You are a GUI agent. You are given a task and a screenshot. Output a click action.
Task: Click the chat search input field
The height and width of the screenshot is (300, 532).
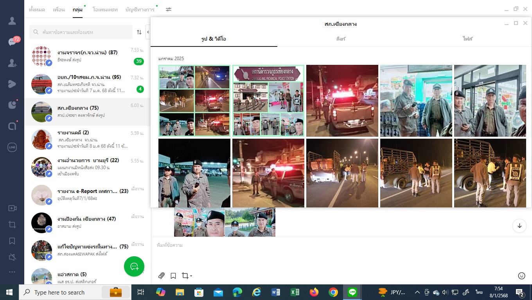point(84,32)
